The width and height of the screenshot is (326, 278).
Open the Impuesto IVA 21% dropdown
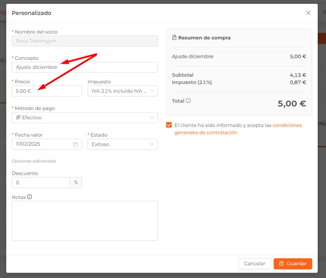(x=122, y=91)
